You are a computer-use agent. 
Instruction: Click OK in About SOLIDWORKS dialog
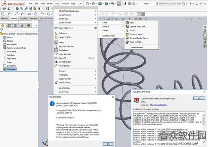click(199, 98)
